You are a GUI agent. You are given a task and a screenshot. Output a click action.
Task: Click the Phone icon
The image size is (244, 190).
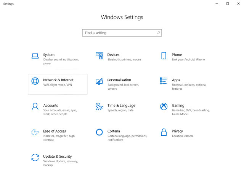[164, 56]
